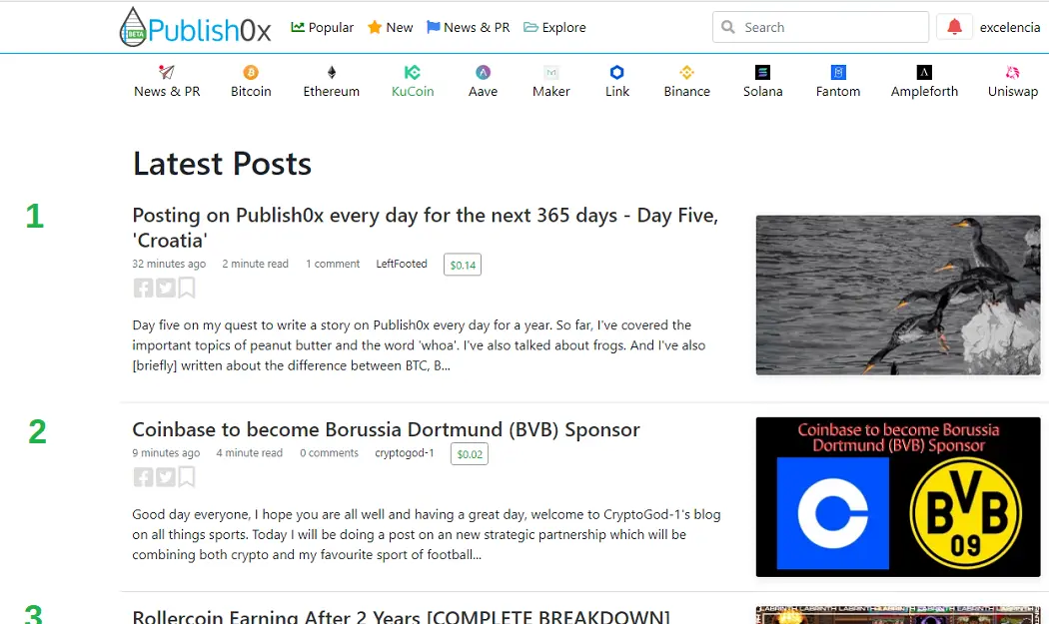Share the Coinbase Dortmund post on Facebook
This screenshot has width=1049, height=624.
143,477
